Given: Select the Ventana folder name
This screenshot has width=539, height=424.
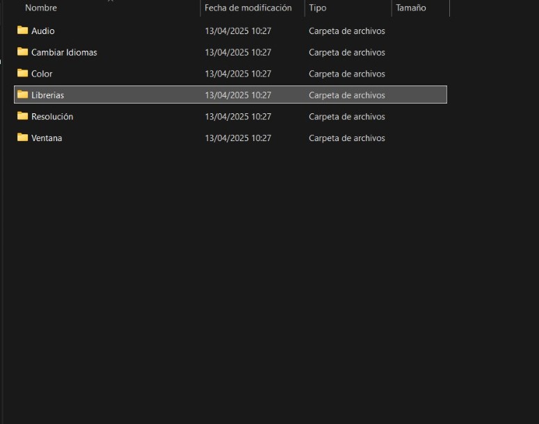Looking at the screenshot, I should [x=47, y=138].
